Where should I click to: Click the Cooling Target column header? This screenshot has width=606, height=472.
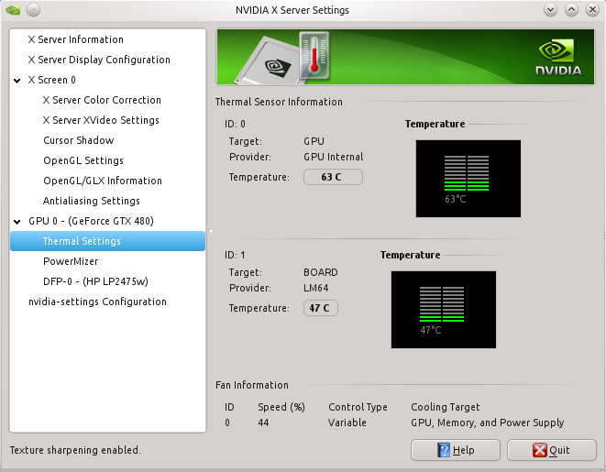[446, 407]
